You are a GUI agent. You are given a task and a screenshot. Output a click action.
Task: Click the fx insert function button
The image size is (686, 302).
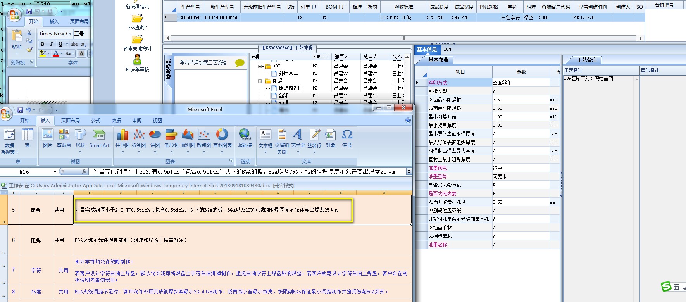coord(84,171)
